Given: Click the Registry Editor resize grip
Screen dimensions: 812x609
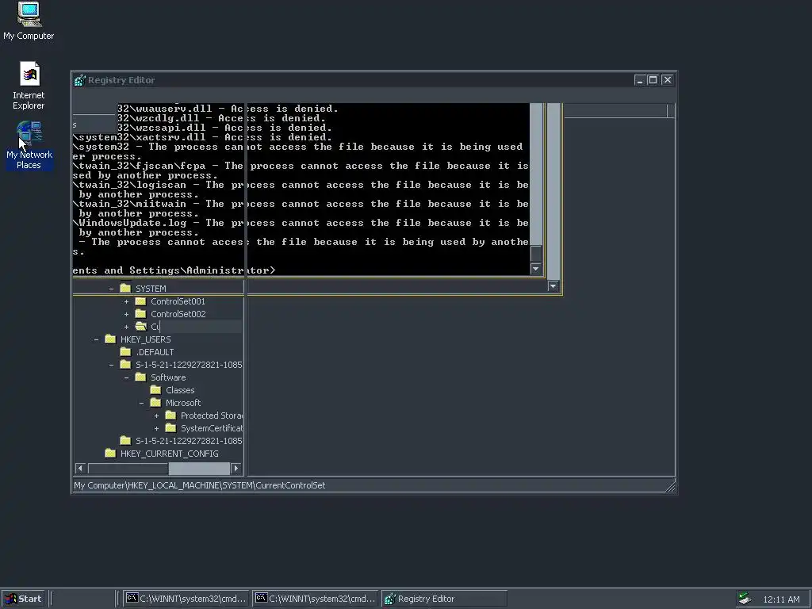Looking at the screenshot, I should pos(671,486).
